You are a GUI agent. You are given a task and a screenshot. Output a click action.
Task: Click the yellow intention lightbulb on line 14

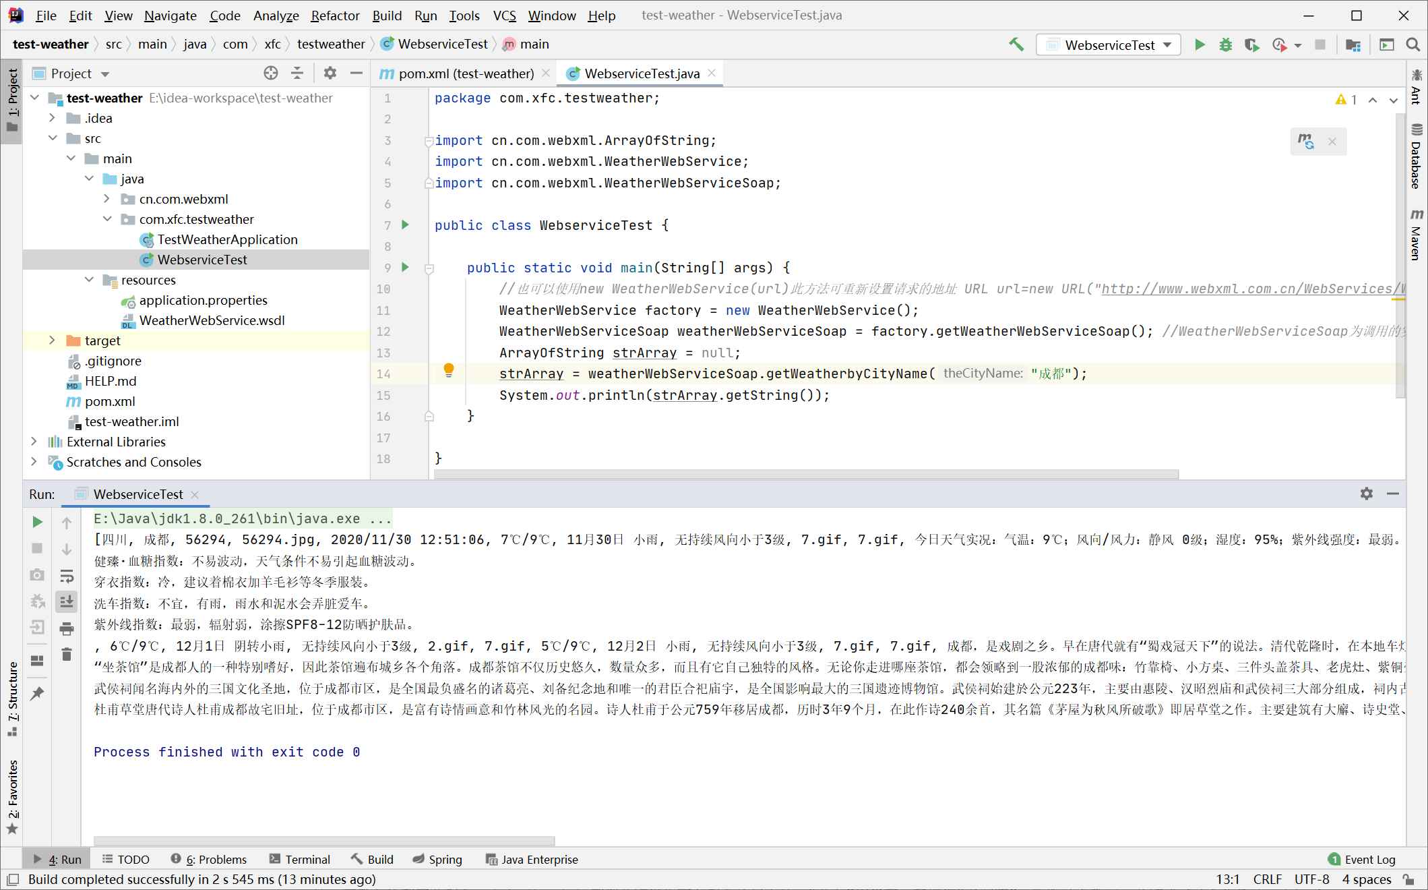point(449,369)
